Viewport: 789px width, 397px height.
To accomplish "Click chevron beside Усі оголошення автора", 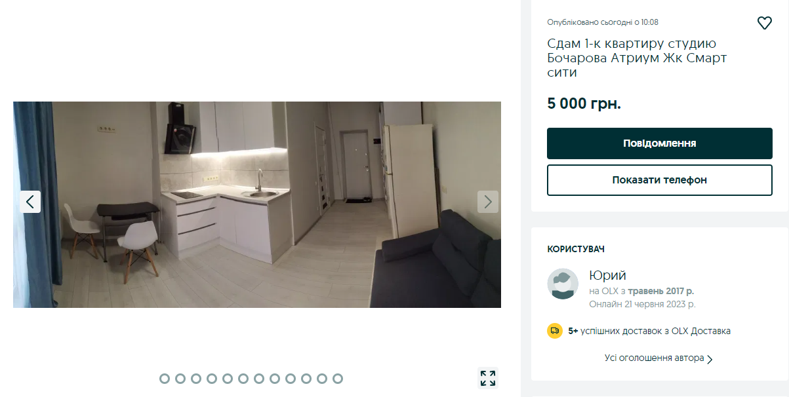I will click(710, 359).
